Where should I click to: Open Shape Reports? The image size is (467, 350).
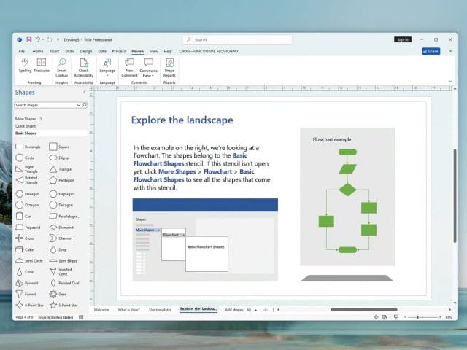coord(169,66)
